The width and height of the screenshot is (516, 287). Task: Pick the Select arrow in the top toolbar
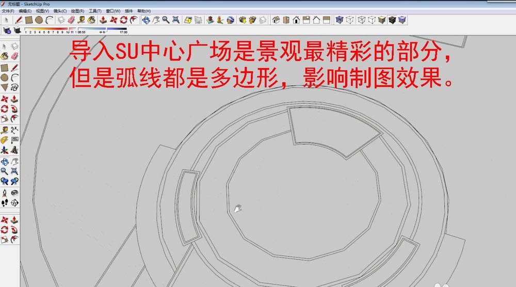[6, 20]
